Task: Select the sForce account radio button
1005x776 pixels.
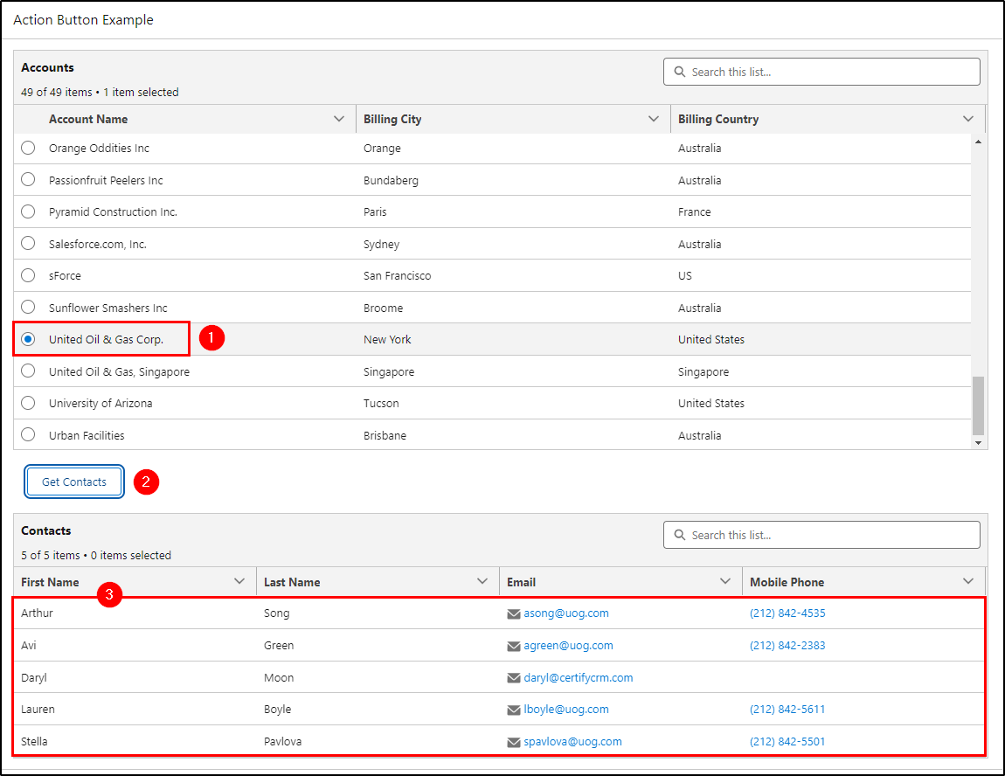Action: tap(28, 275)
